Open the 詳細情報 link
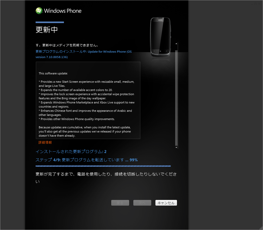Viewport: 263px width, 230px height. click(x=45, y=142)
